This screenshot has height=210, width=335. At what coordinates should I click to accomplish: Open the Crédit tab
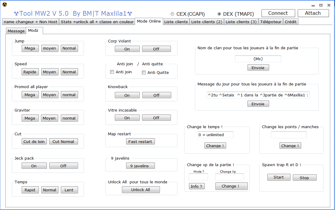[x=290, y=22]
